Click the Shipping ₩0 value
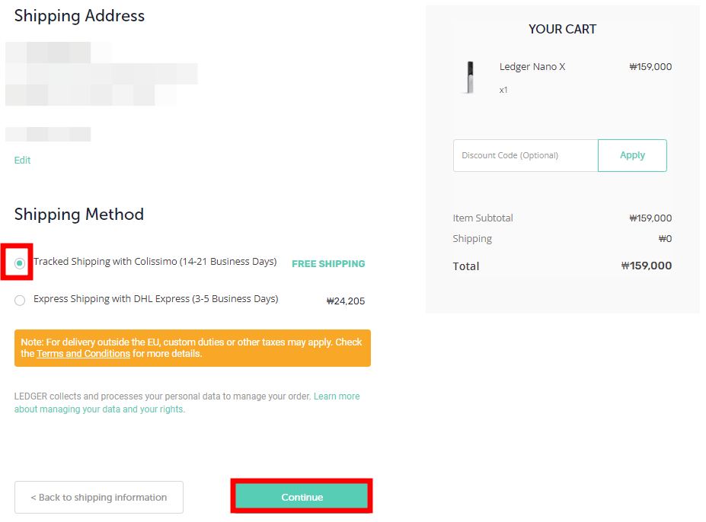This screenshot has height=522, width=706. 665,238
